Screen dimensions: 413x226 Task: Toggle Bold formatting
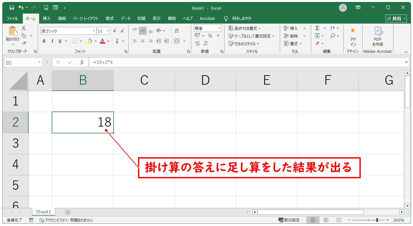click(44, 41)
